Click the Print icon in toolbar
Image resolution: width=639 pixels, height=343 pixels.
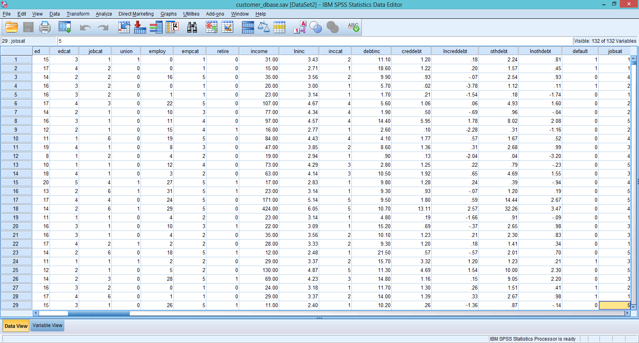pyautogui.click(x=45, y=27)
